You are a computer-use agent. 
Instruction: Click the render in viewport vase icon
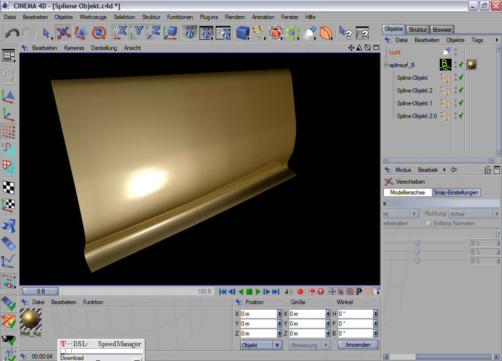point(190,33)
